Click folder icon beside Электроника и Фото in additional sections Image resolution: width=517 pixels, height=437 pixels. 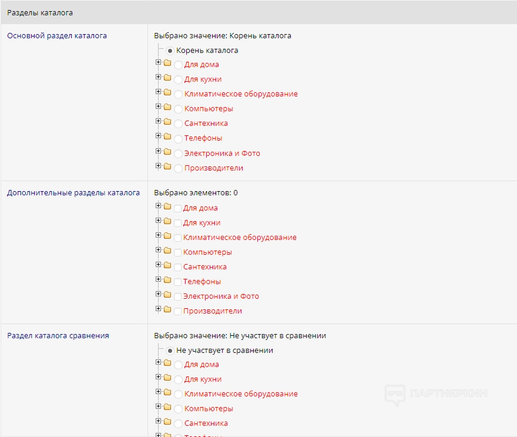167,295
